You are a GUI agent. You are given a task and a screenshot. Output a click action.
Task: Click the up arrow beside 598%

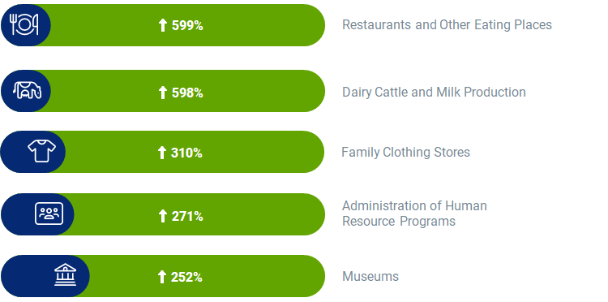click(163, 93)
